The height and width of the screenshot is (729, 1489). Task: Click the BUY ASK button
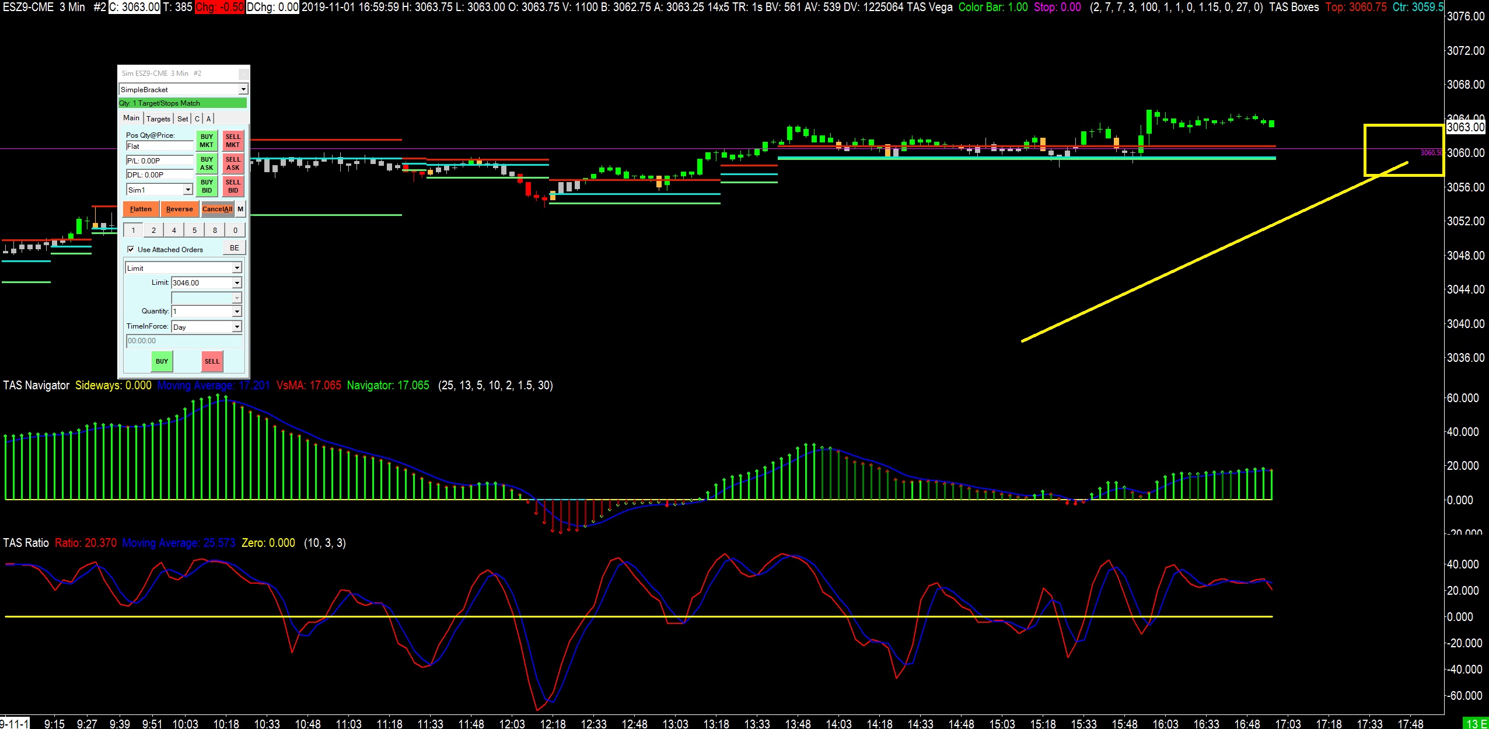207,163
